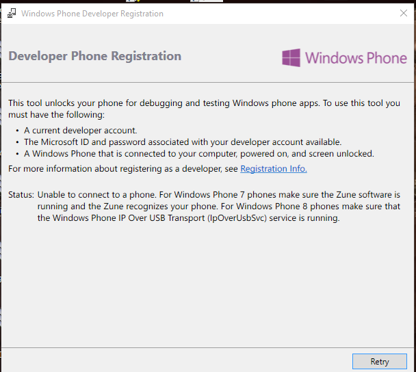Click the 'Unable to connect to a phone' status message

pyautogui.click(x=219, y=207)
